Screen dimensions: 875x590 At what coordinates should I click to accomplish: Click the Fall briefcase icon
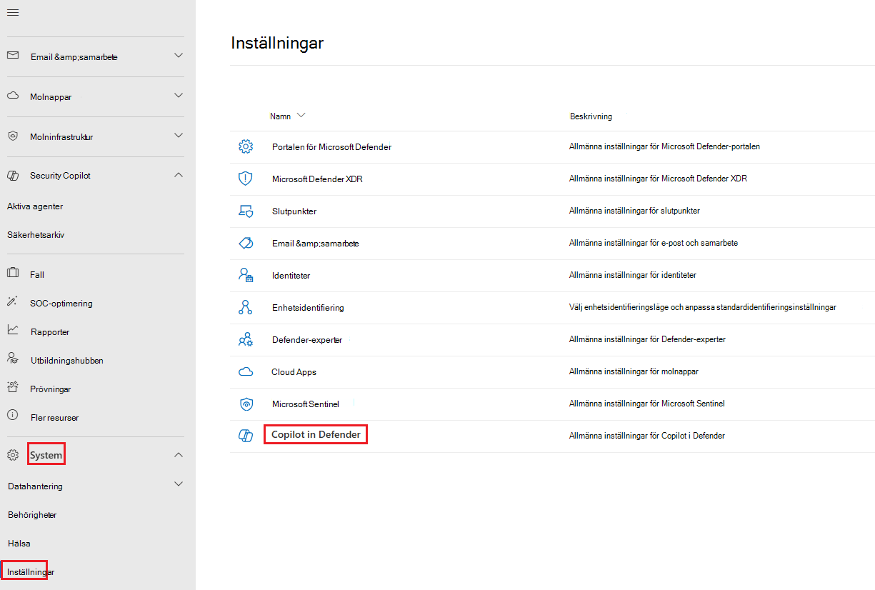(x=13, y=273)
